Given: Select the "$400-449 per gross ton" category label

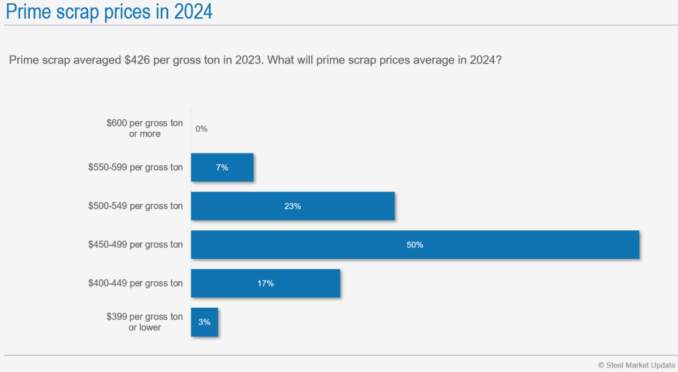Looking at the screenshot, I should click(x=135, y=283).
